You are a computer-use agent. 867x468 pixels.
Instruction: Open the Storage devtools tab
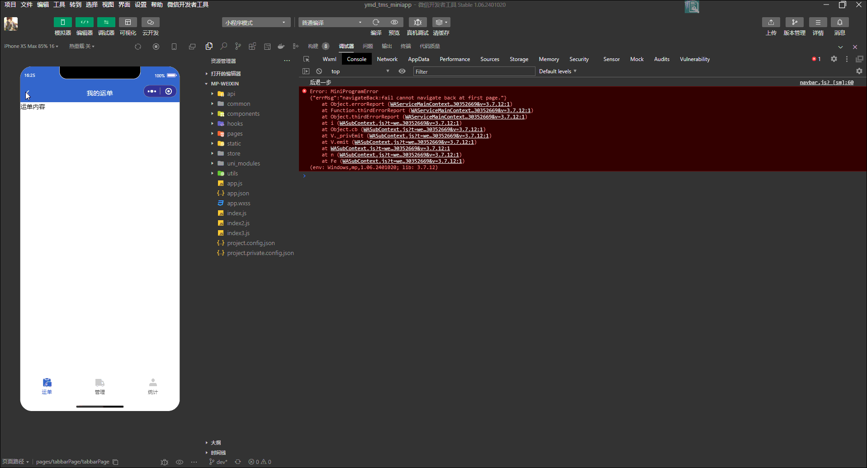point(519,59)
